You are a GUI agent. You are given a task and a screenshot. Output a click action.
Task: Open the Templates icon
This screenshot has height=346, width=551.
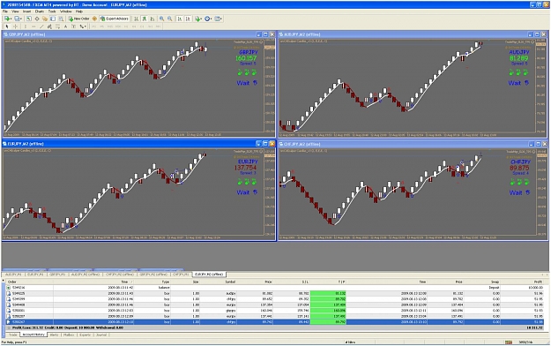tap(217, 19)
